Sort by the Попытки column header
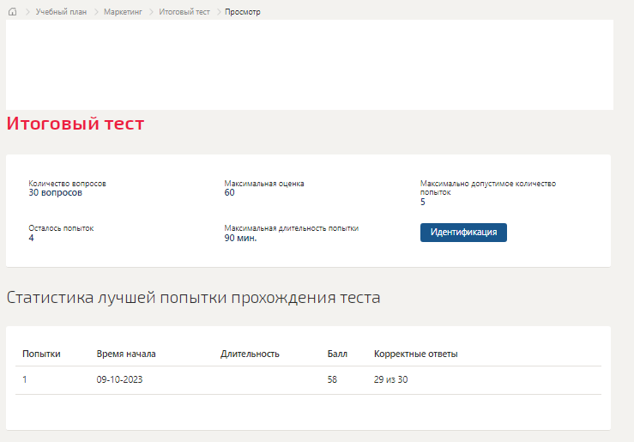This screenshot has height=442, width=634. [x=41, y=354]
